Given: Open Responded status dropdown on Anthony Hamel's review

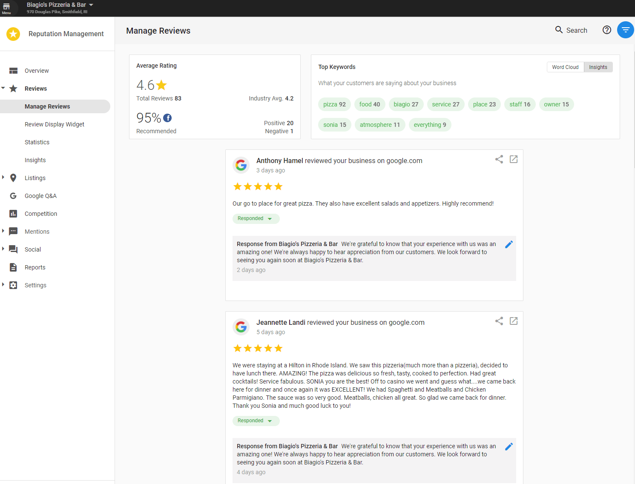Looking at the screenshot, I should [256, 219].
